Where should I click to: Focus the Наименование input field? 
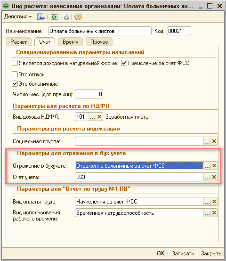[x=100, y=31]
